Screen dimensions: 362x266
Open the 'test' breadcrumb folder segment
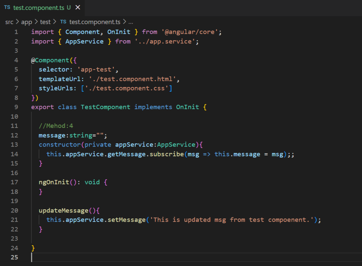[x=45, y=22]
